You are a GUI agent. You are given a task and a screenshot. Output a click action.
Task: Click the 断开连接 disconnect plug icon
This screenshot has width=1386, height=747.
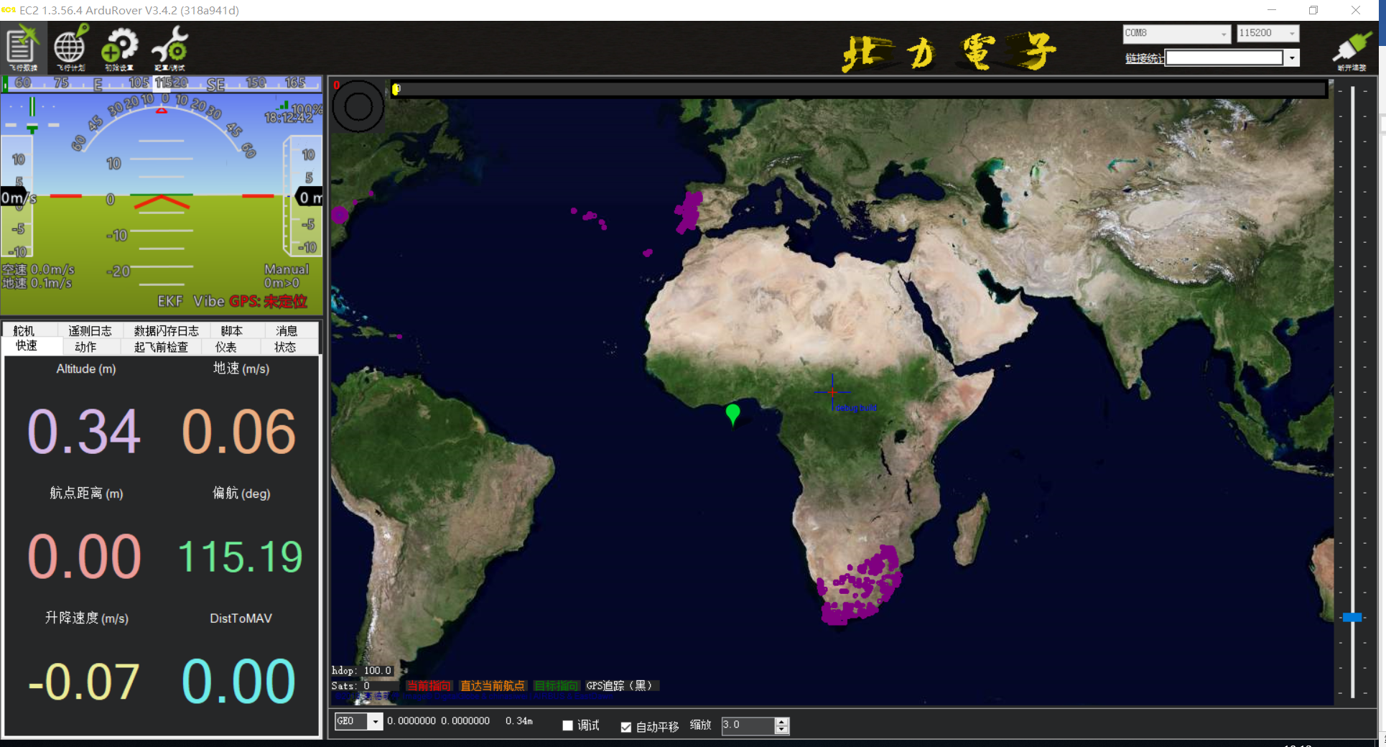click(x=1352, y=49)
